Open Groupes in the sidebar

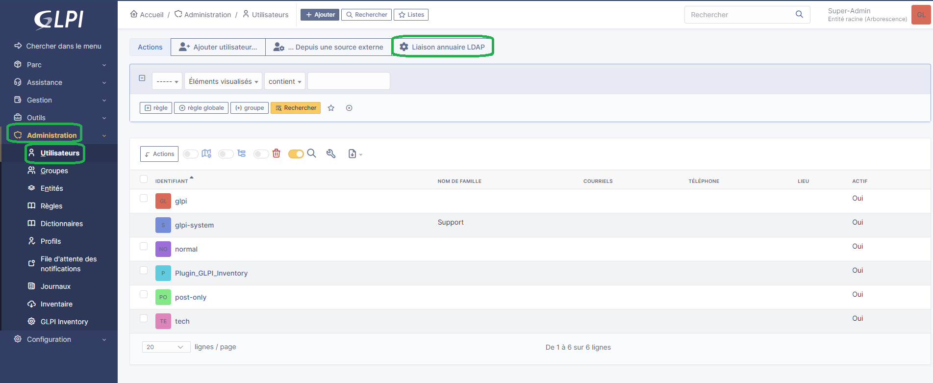pos(54,171)
